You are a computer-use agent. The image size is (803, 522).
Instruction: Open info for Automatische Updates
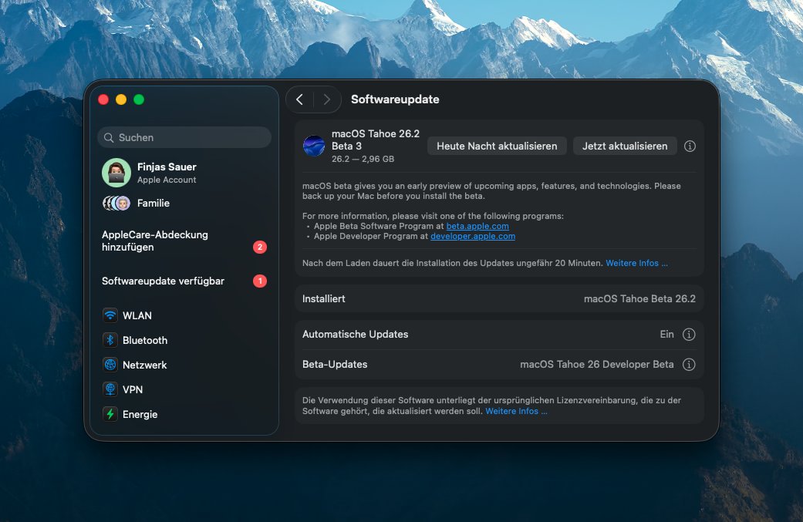pyautogui.click(x=689, y=334)
